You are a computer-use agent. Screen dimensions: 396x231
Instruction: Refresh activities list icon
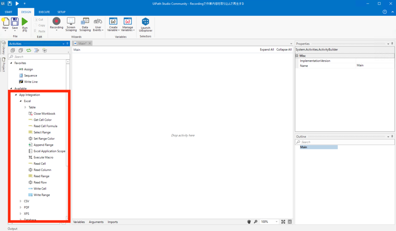click(x=29, y=50)
